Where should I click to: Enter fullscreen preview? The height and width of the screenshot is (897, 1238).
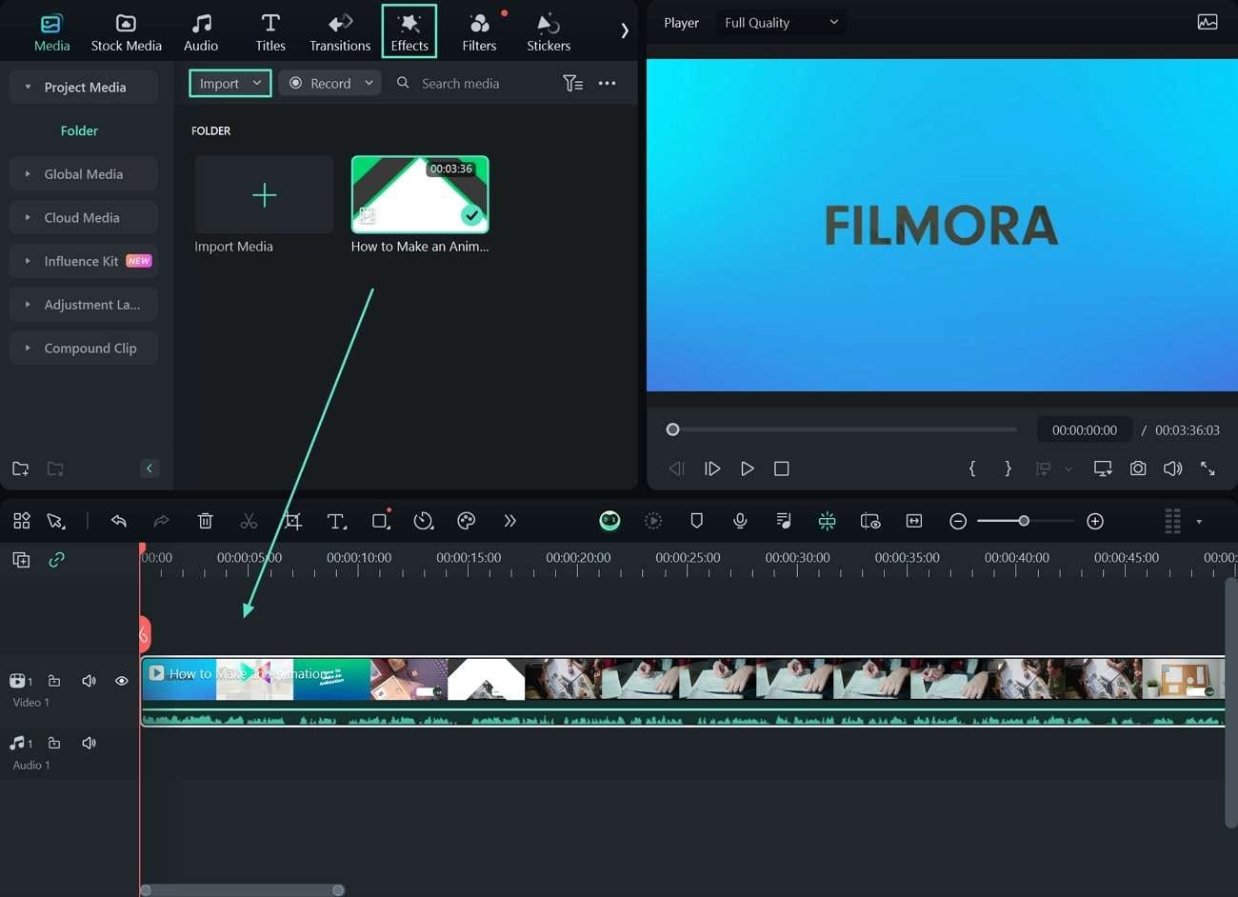click(1208, 468)
